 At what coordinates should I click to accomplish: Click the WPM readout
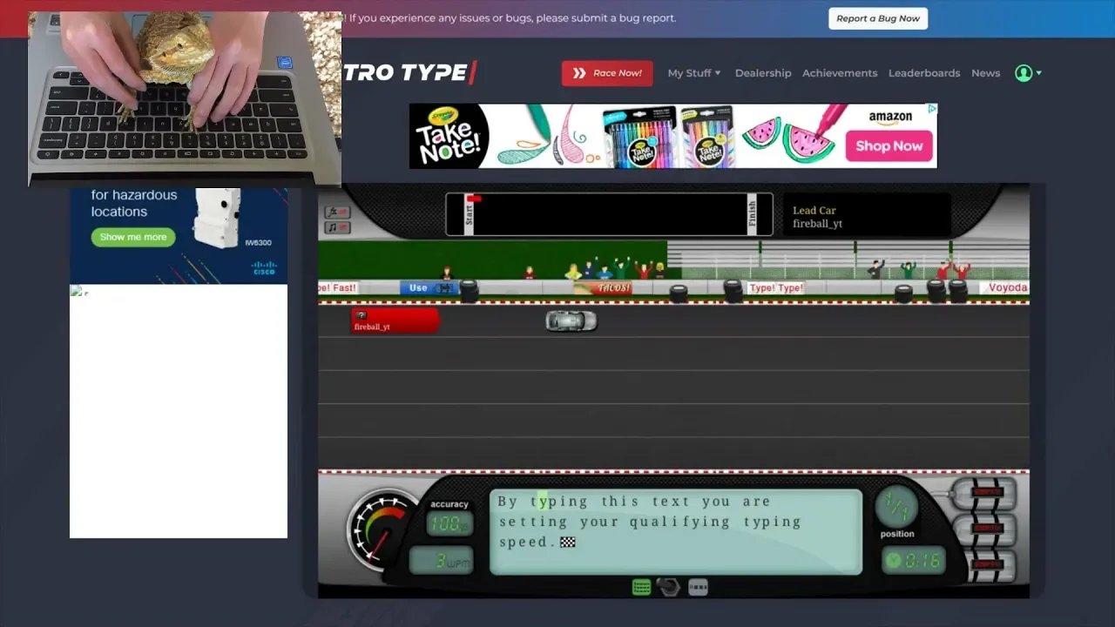tap(442, 561)
